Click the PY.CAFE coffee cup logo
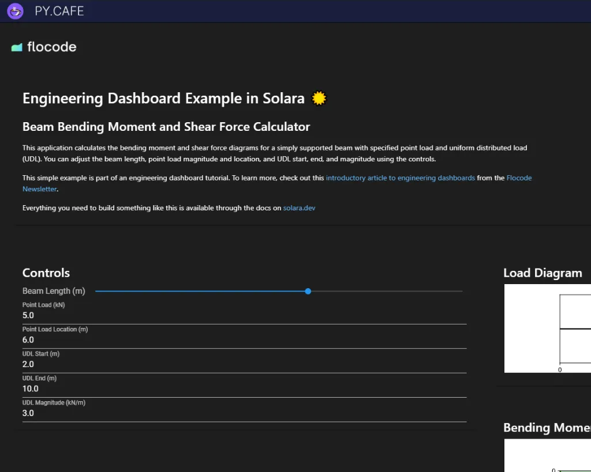Viewport: 591px width, 472px height. (x=15, y=11)
